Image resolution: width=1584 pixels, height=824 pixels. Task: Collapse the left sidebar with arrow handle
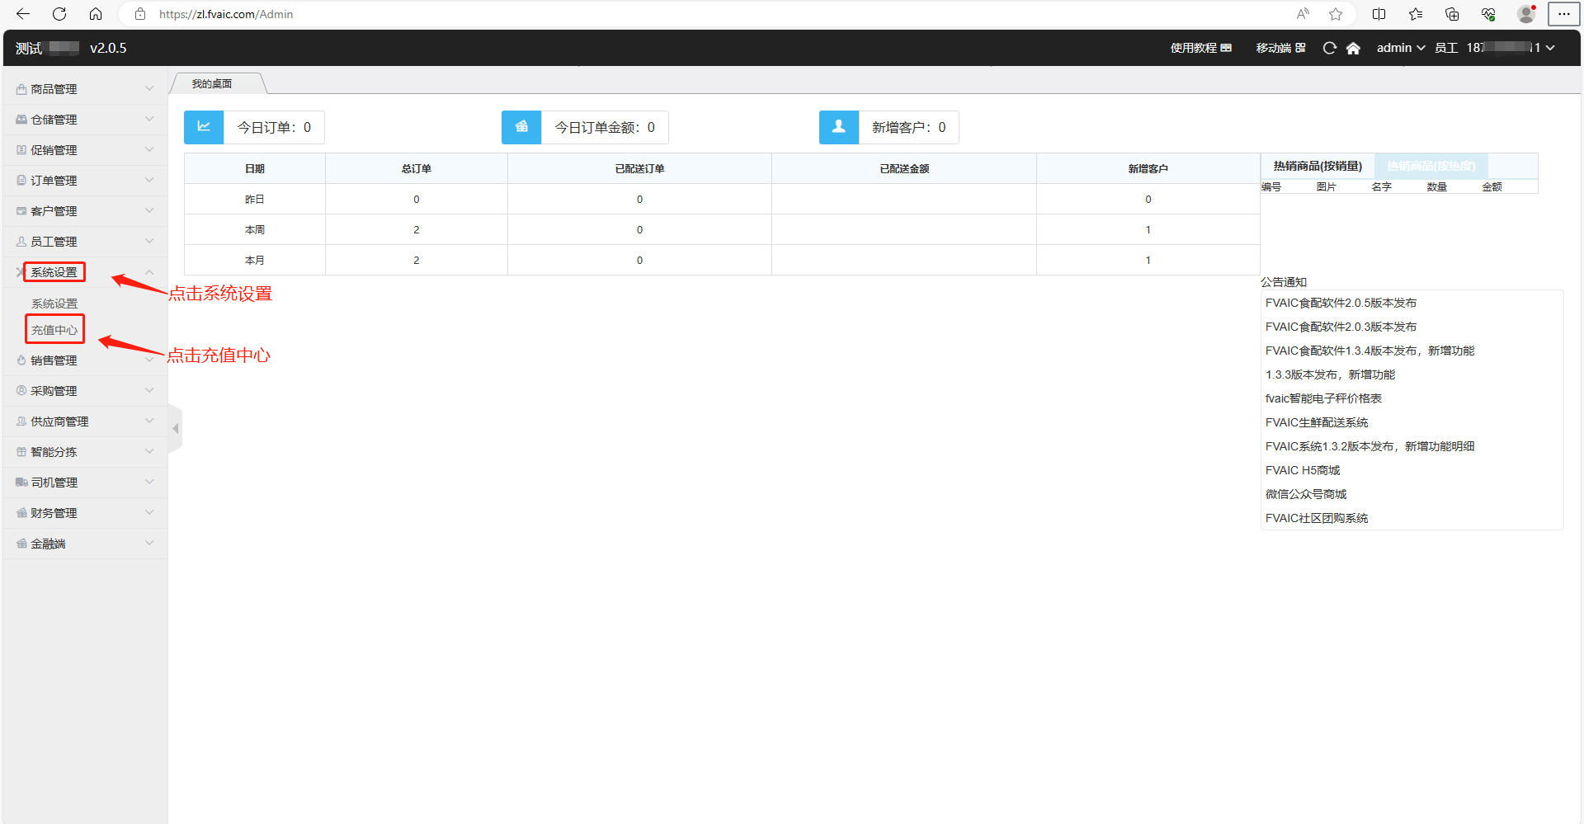point(175,428)
